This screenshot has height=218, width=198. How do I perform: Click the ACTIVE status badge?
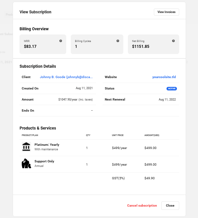click(x=172, y=89)
